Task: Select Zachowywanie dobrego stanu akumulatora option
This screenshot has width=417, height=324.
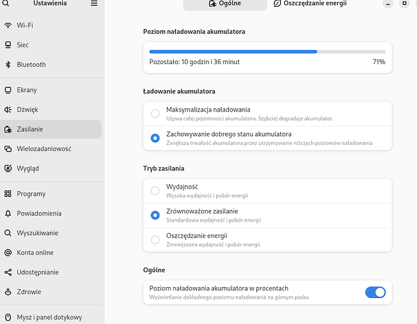Action: tap(268, 138)
